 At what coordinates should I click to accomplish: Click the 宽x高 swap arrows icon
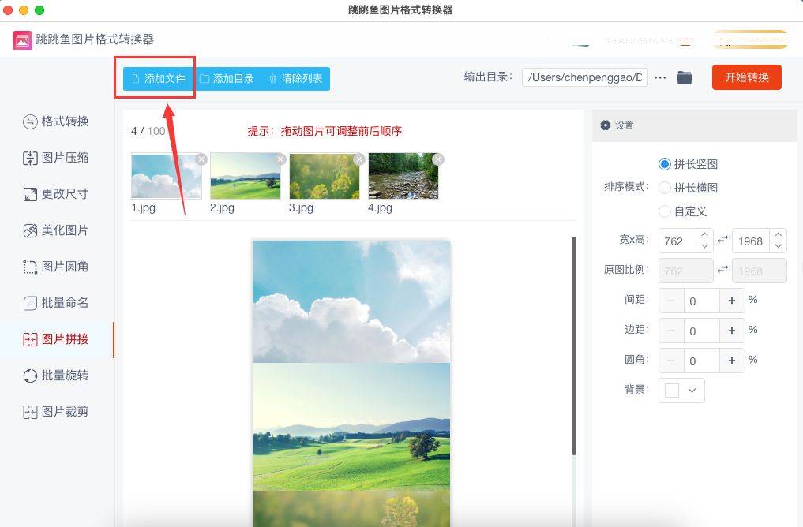pos(722,240)
